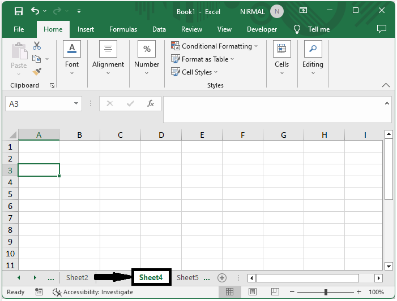This screenshot has width=397, height=301.
Task: Switch to Page Layout view
Action: point(253,292)
